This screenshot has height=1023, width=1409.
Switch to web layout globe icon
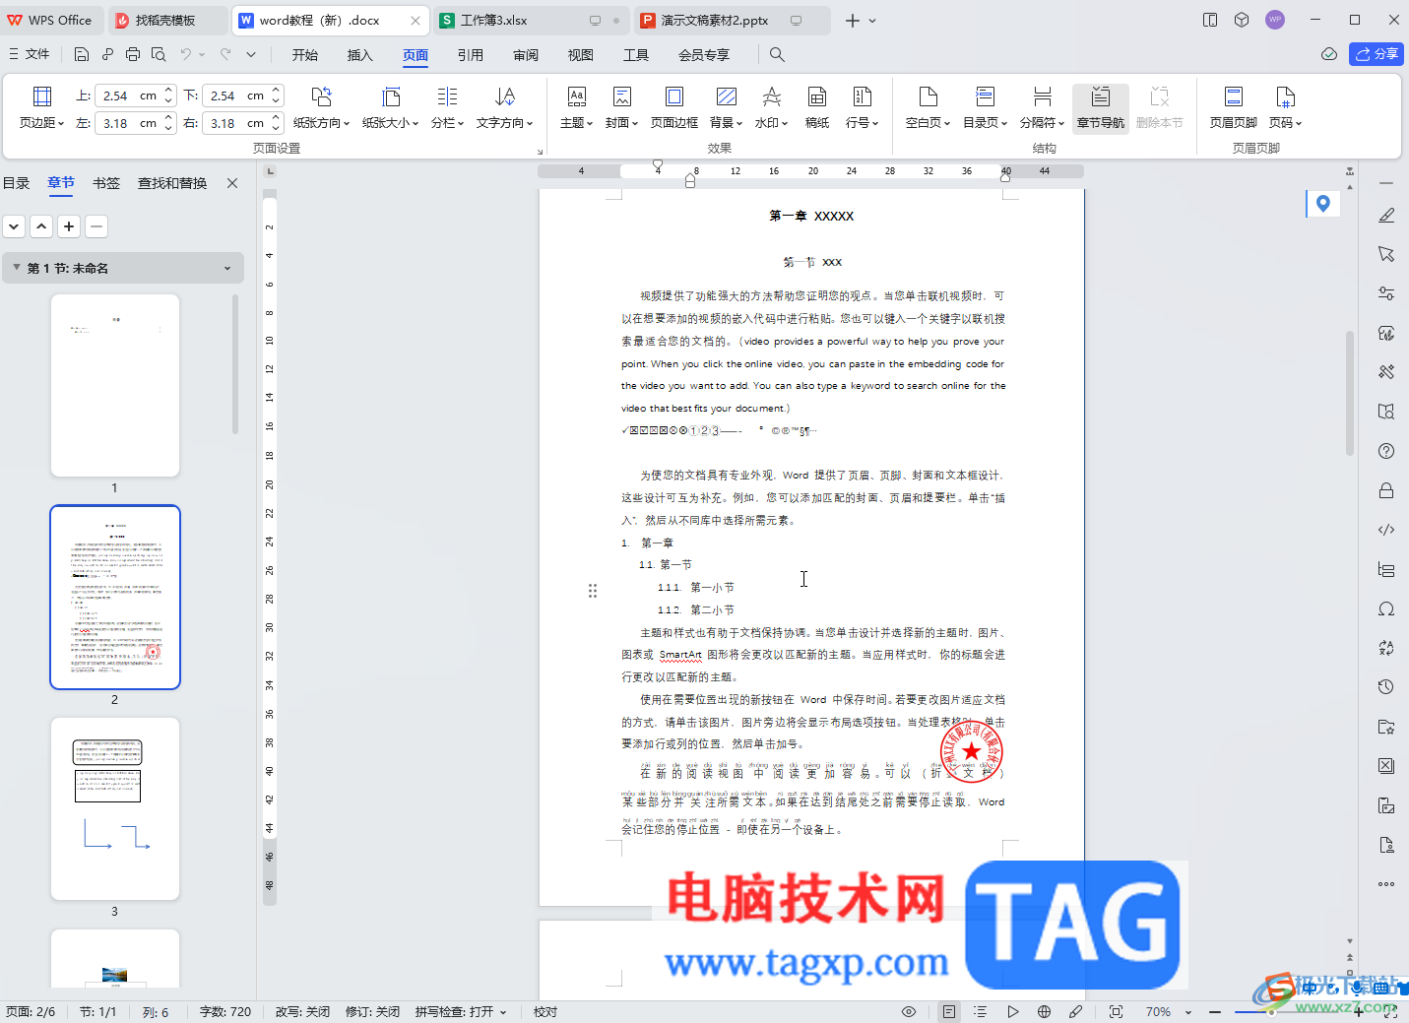point(1045,1011)
